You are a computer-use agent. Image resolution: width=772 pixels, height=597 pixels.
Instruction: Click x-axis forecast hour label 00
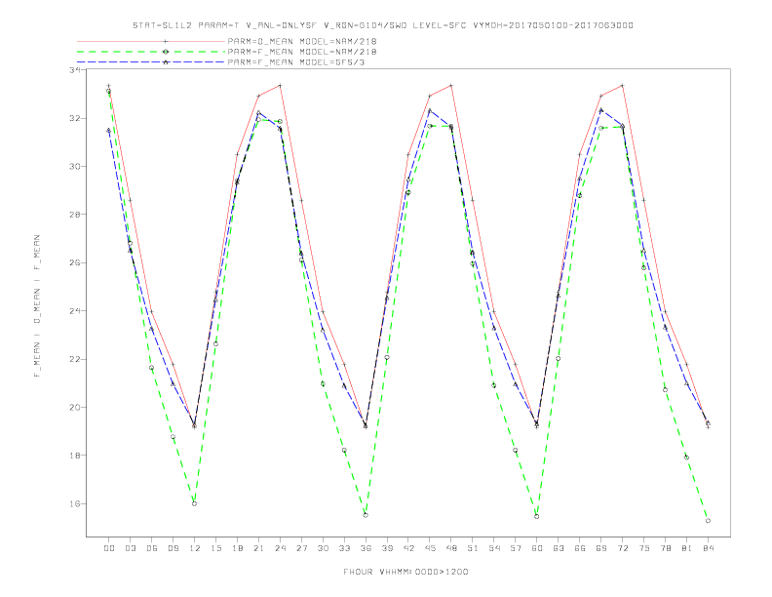click(x=109, y=548)
